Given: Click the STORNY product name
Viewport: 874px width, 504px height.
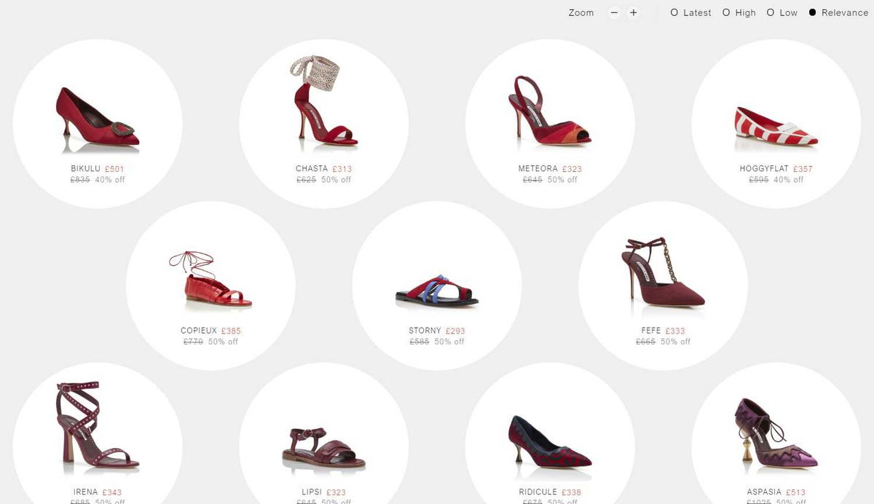Looking at the screenshot, I should [425, 331].
